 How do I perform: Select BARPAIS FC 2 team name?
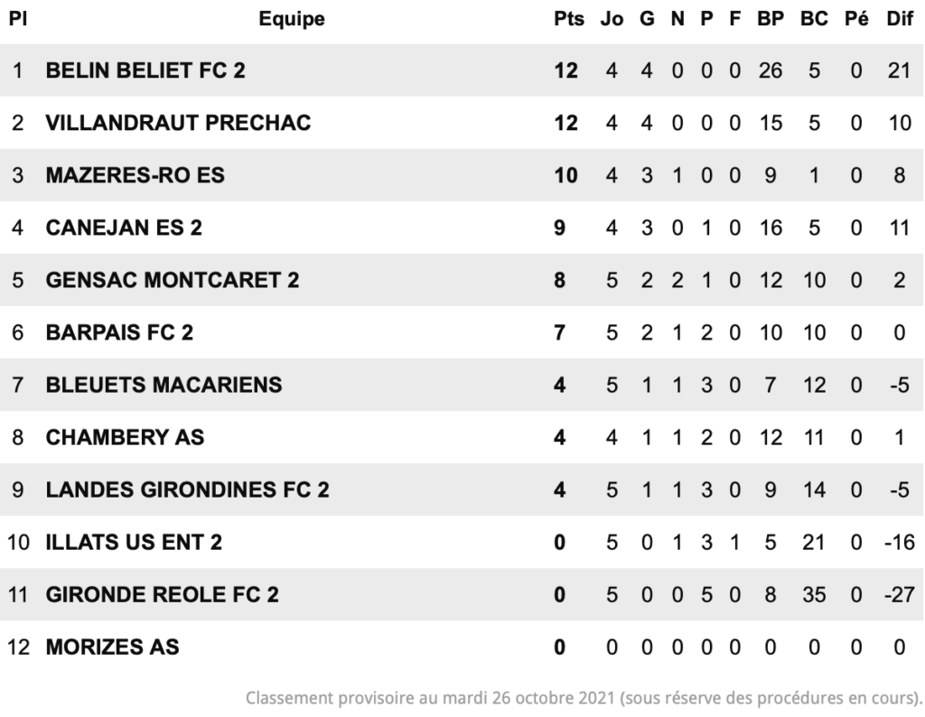click(x=119, y=332)
